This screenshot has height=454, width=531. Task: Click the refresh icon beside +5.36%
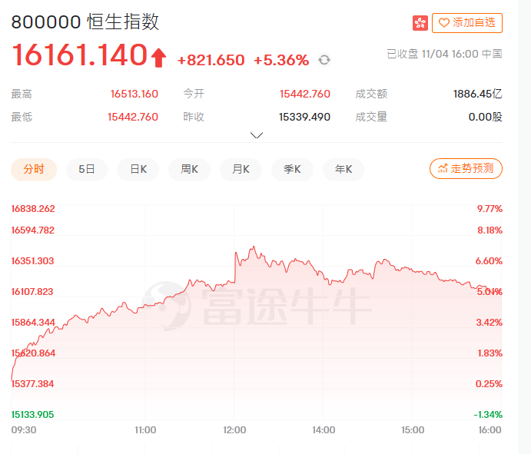coord(324,60)
